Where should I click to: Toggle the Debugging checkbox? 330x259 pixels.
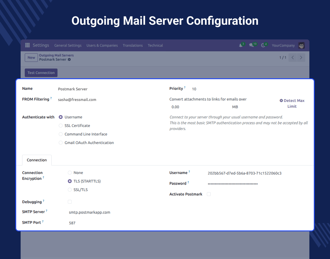click(70, 202)
